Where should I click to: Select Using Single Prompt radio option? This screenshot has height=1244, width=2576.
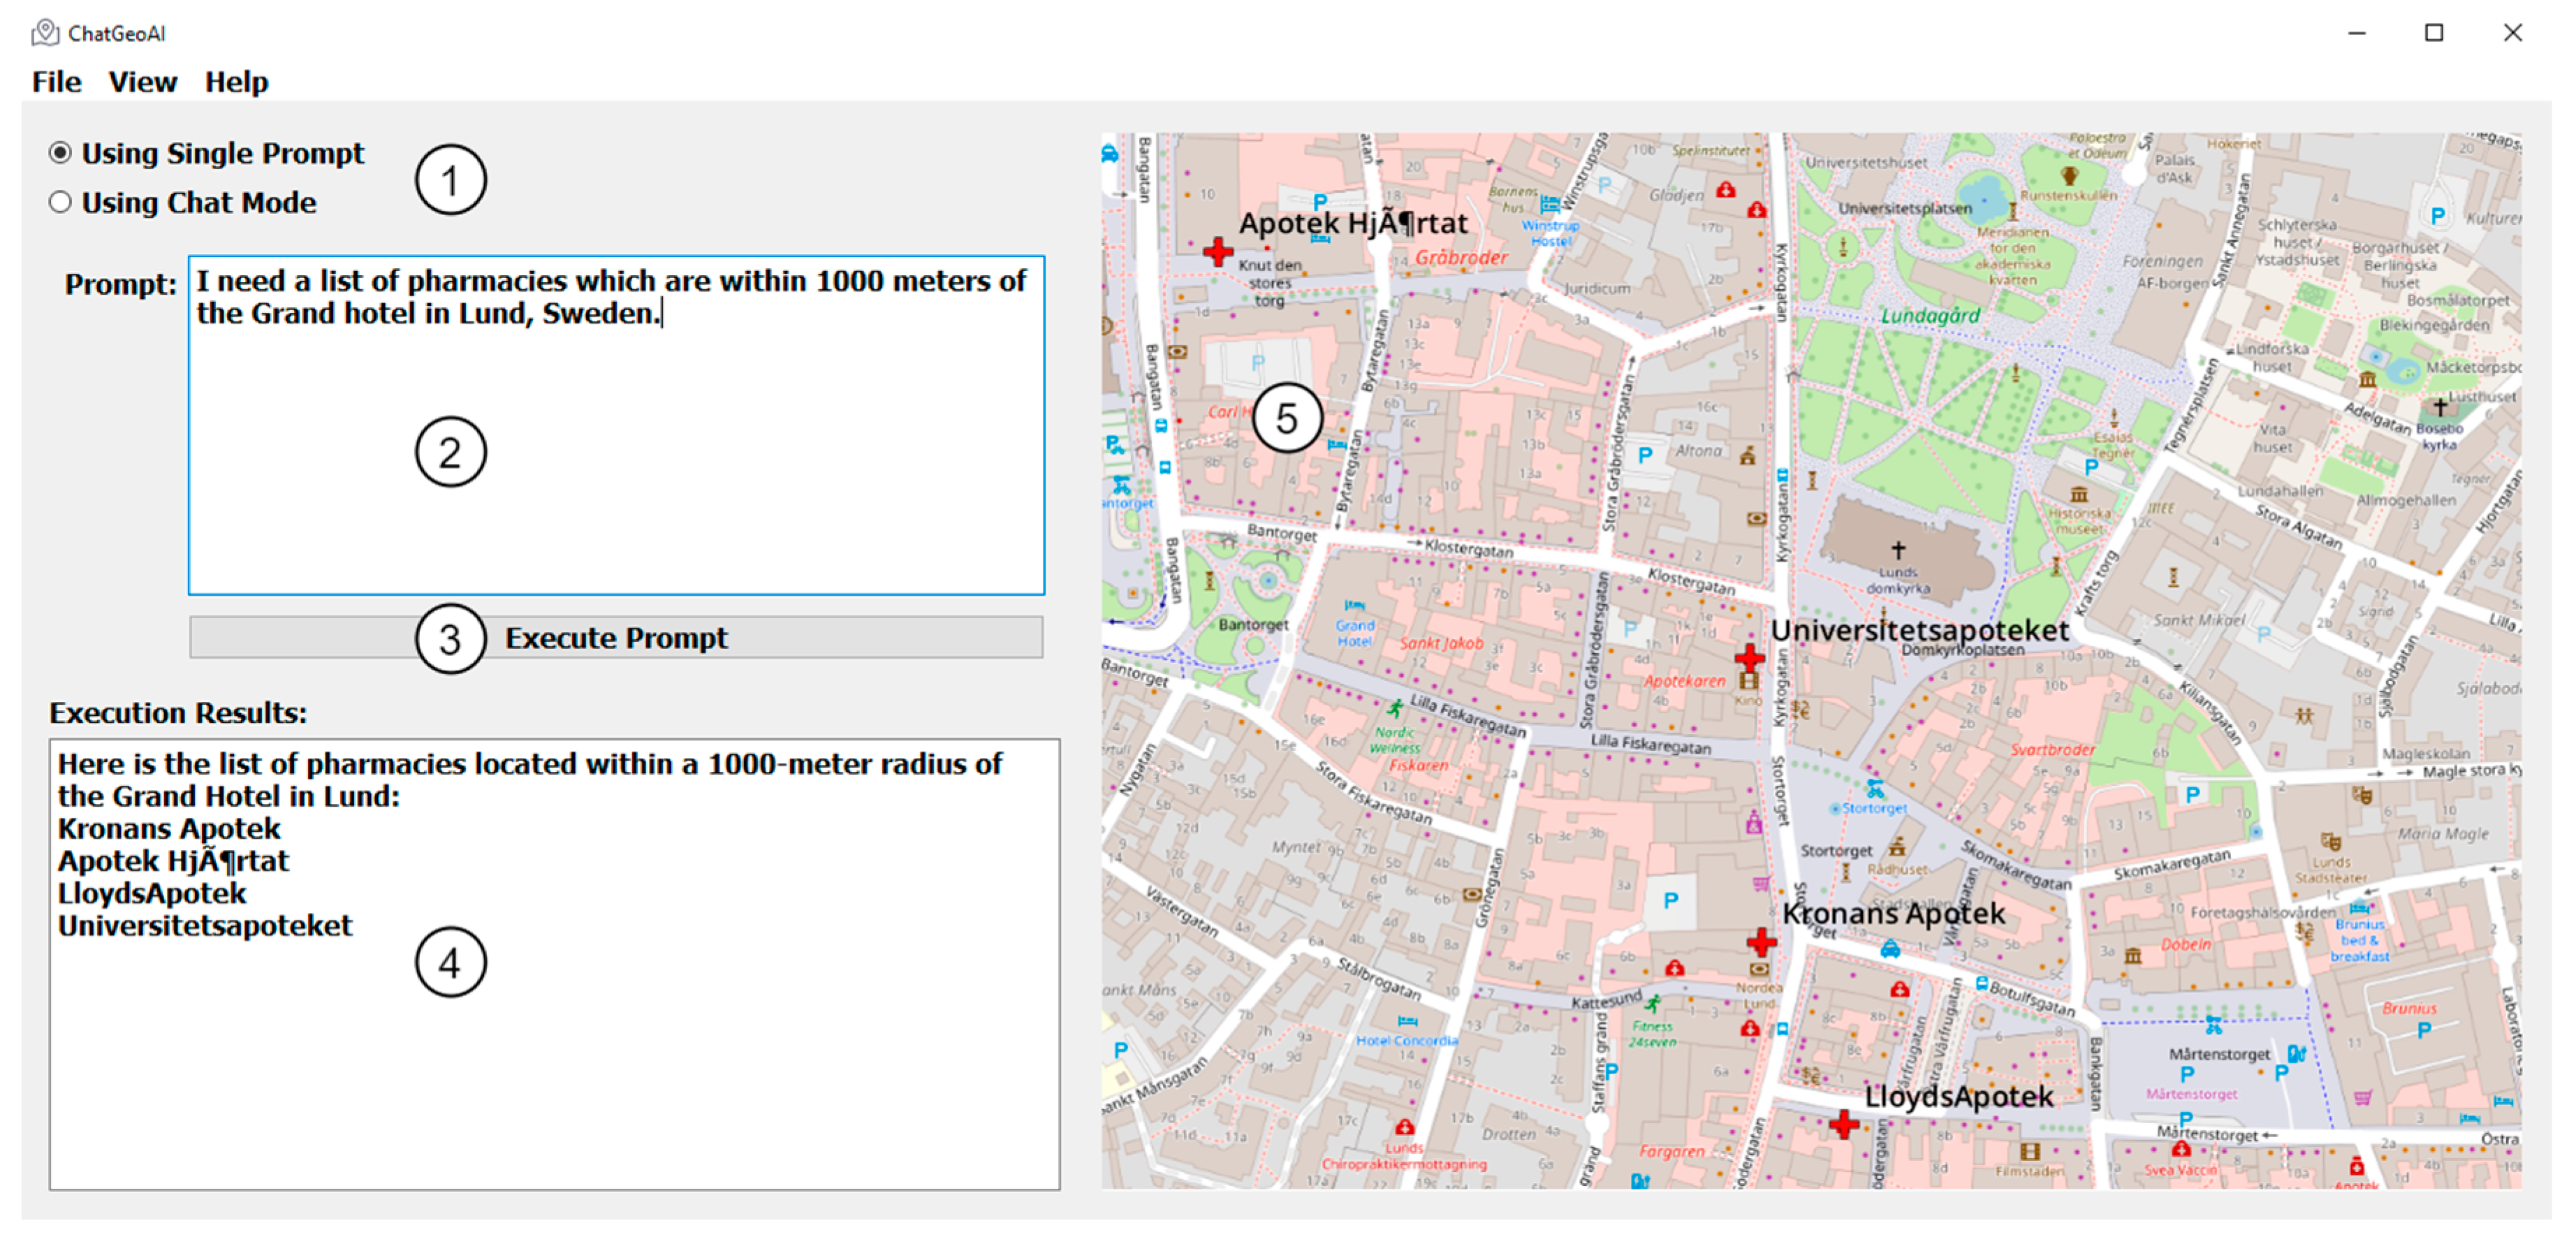[61, 153]
